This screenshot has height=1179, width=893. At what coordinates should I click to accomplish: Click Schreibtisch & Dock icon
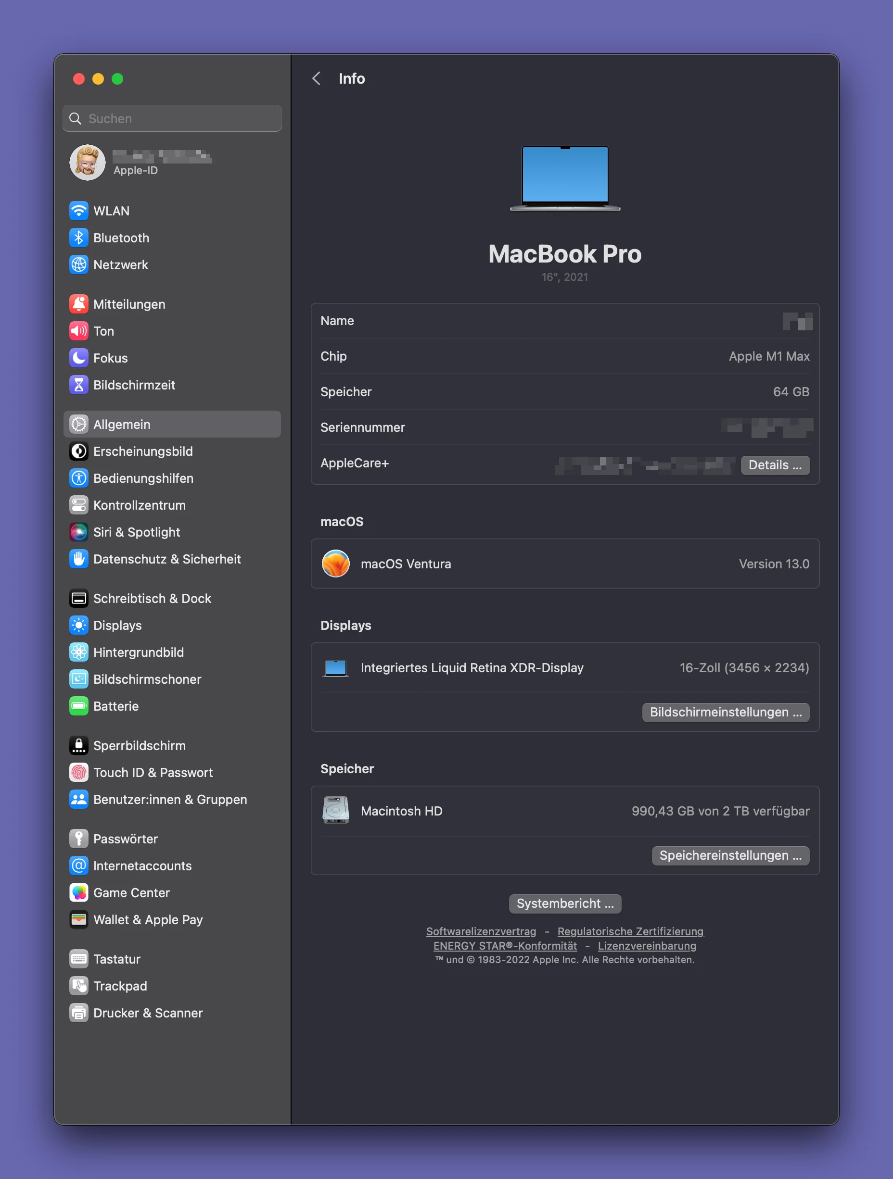pyautogui.click(x=79, y=598)
